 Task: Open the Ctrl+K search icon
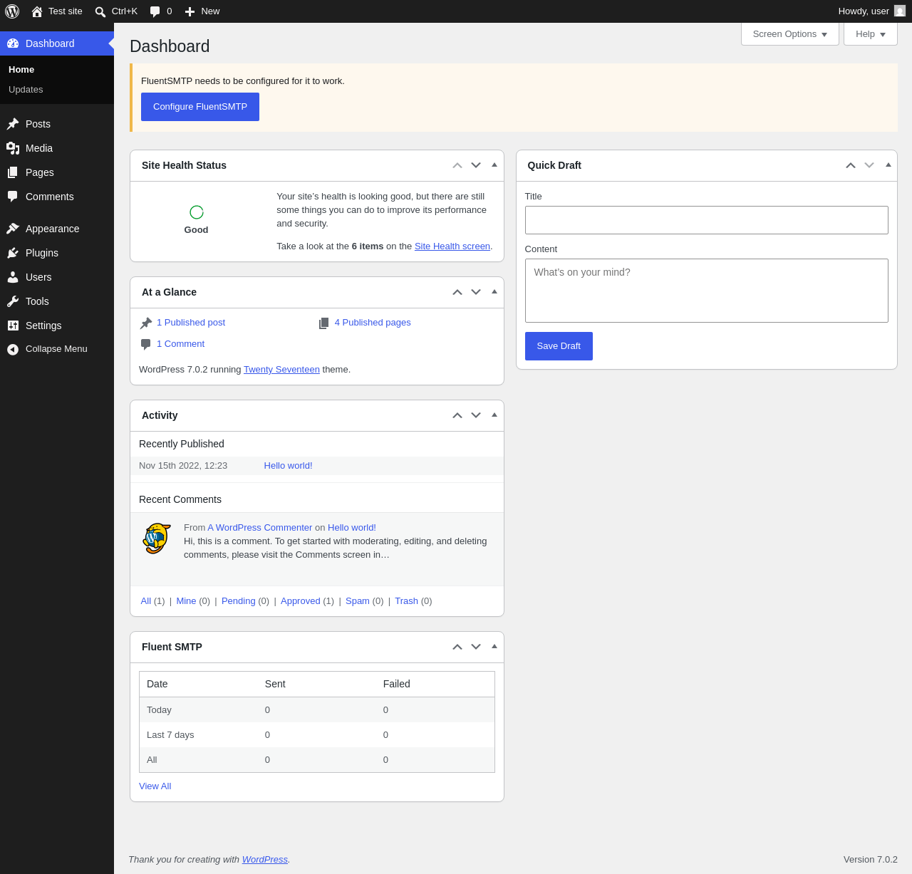click(100, 11)
